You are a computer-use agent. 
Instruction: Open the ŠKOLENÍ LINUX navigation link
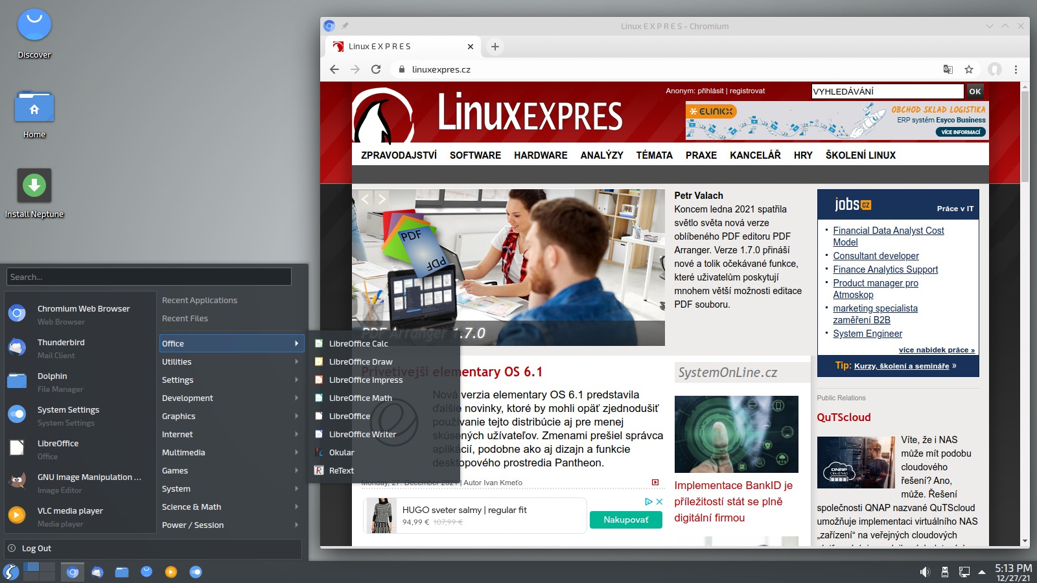[860, 155]
